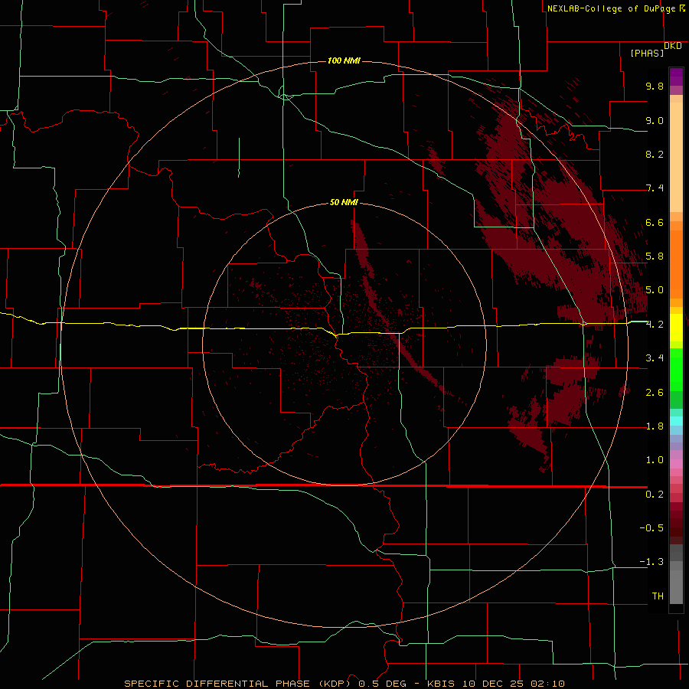Click the "50 NMI" range ring label

click(x=344, y=202)
